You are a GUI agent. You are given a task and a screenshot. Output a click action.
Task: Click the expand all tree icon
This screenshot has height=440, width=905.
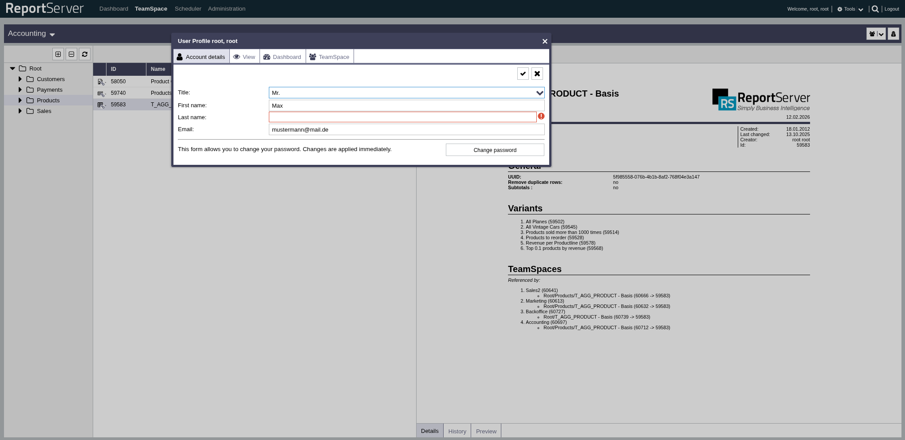(58, 54)
